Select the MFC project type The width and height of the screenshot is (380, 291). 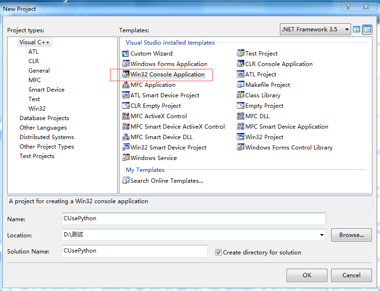pyautogui.click(x=35, y=80)
